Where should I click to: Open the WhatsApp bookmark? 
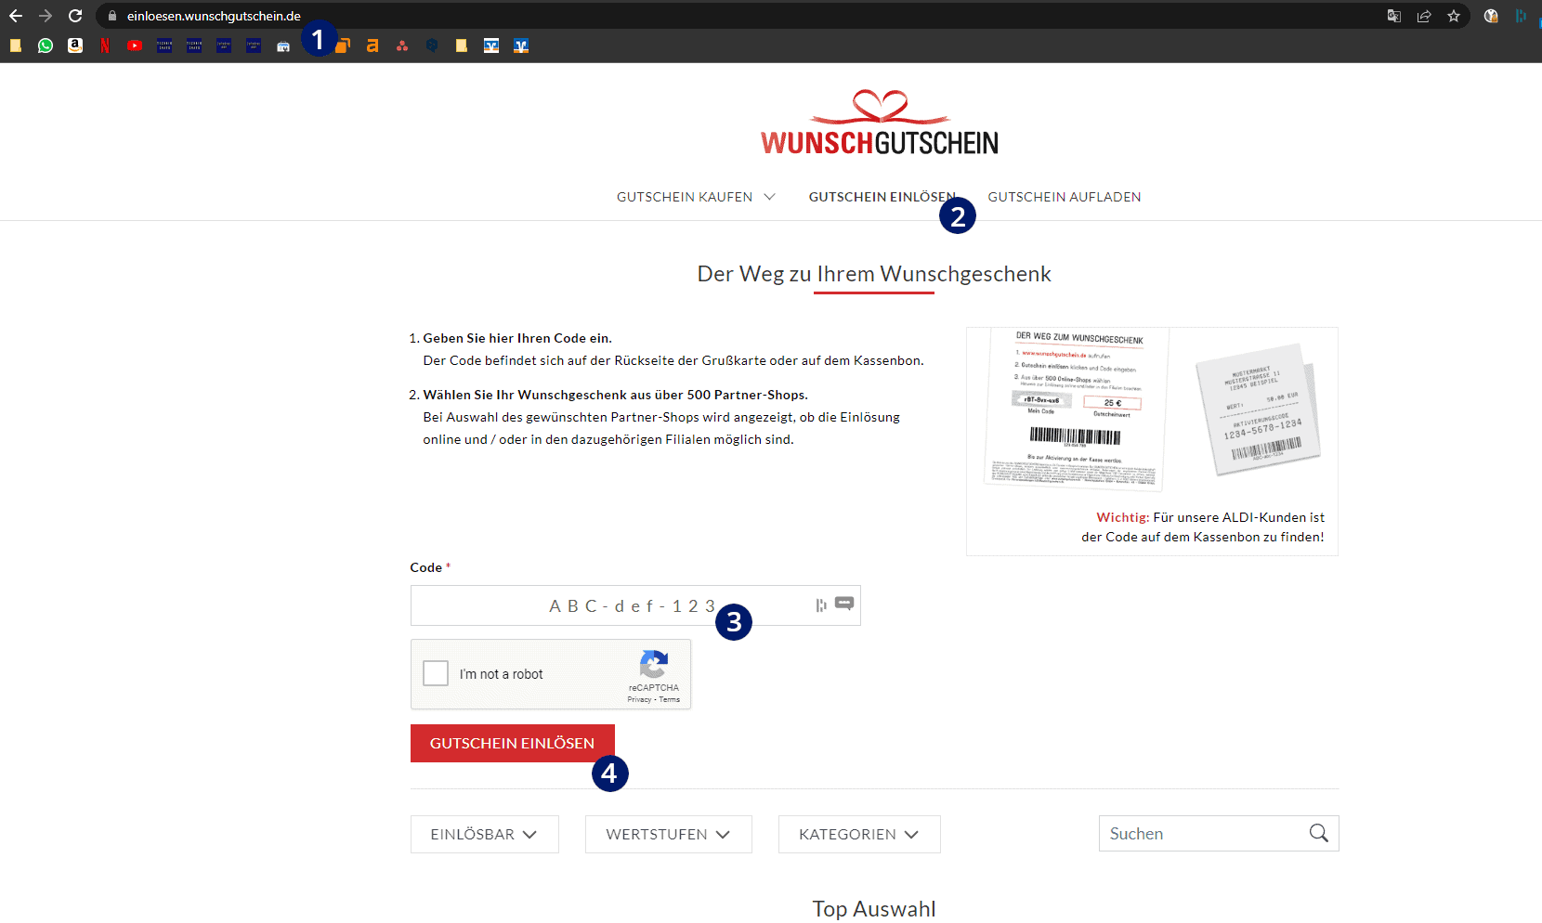46,45
